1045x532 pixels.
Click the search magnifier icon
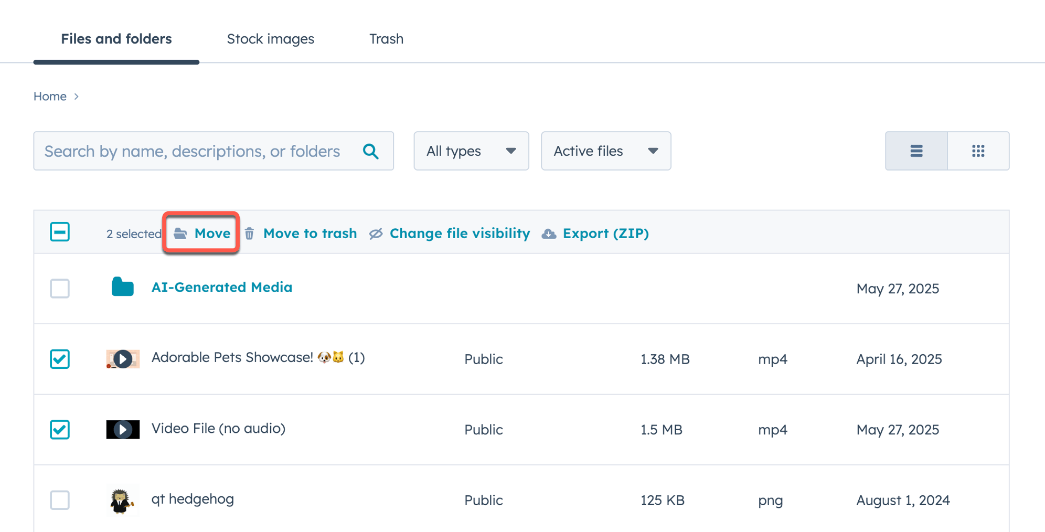click(x=371, y=151)
